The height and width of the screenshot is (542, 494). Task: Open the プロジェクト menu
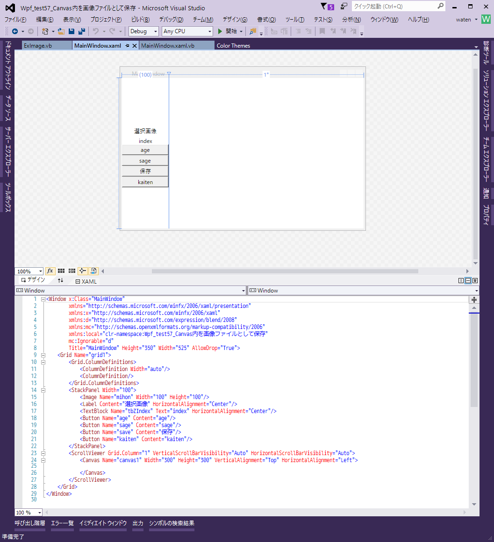tap(106, 20)
